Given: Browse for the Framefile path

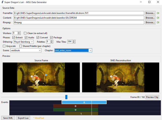Looking at the screenshot, I should [150, 13].
